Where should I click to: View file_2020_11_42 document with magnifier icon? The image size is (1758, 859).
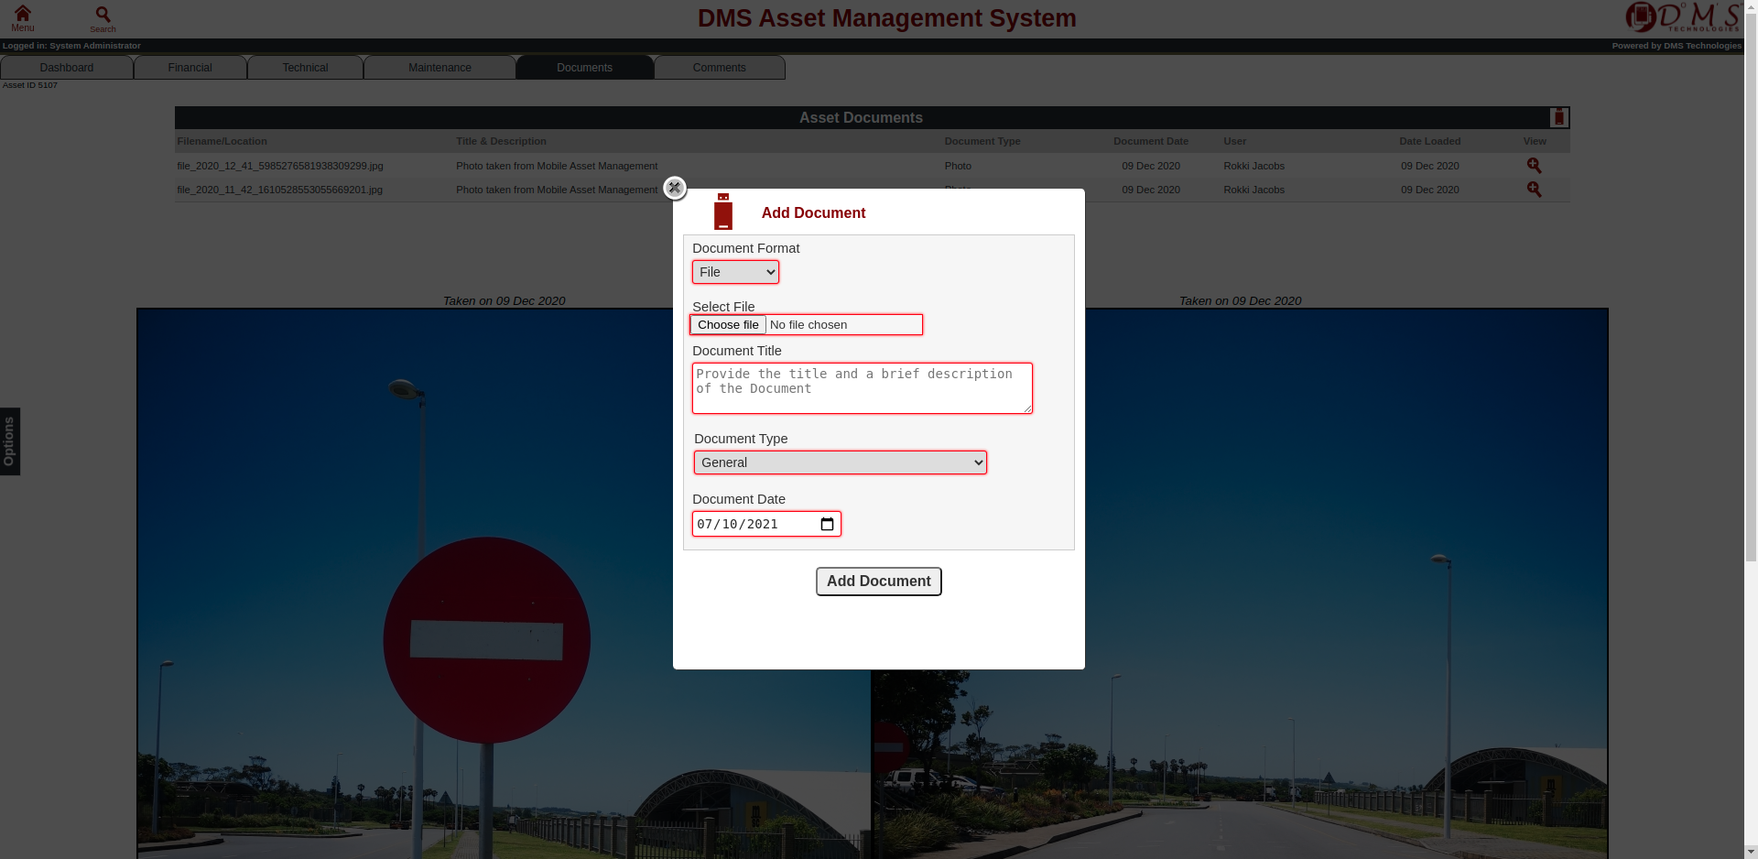[x=1534, y=190]
